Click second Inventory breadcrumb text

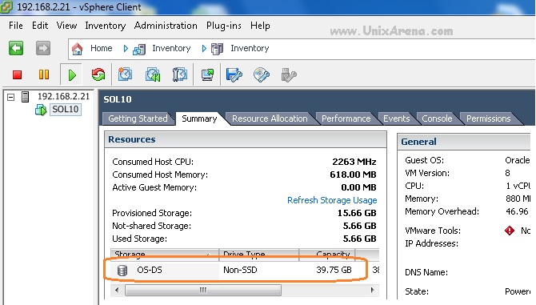[x=250, y=49]
